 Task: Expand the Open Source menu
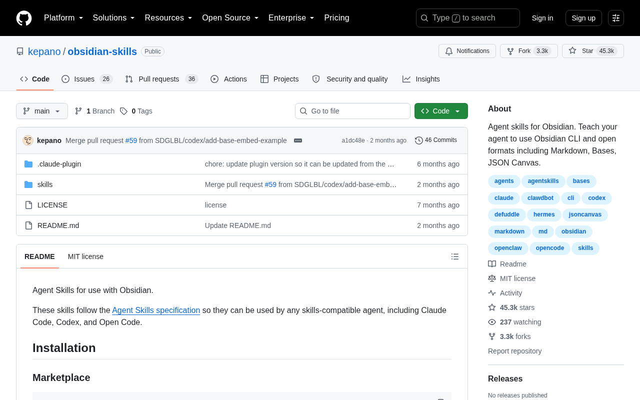tap(230, 18)
